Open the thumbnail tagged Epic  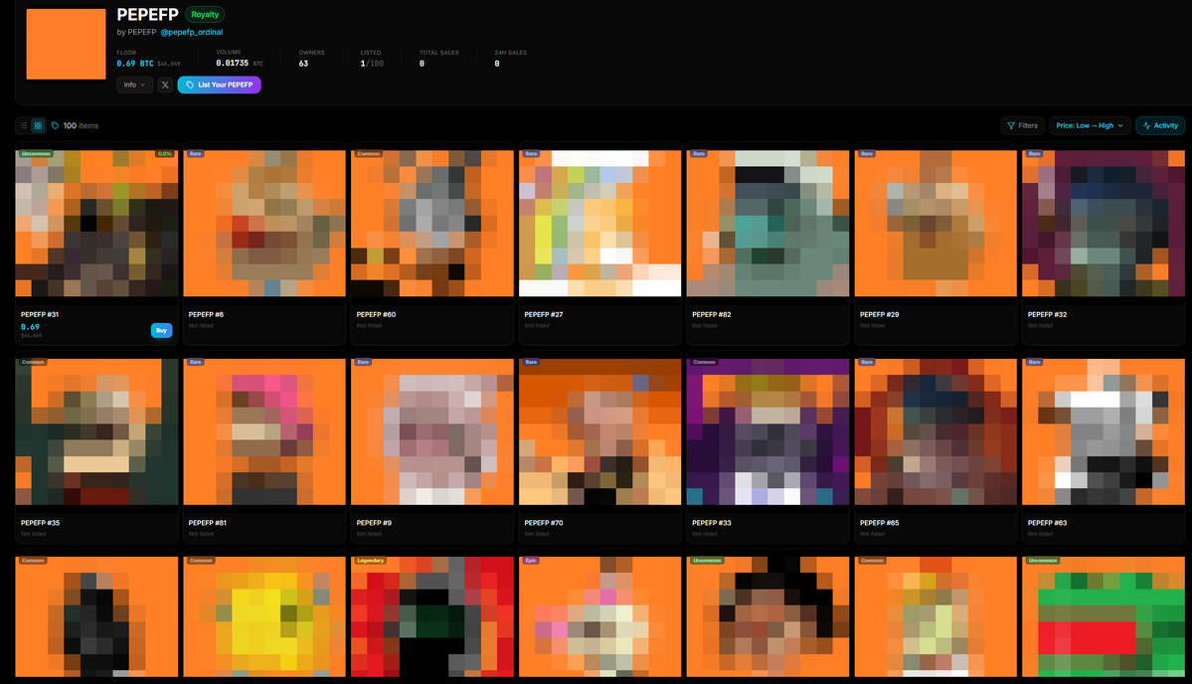click(599, 617)
